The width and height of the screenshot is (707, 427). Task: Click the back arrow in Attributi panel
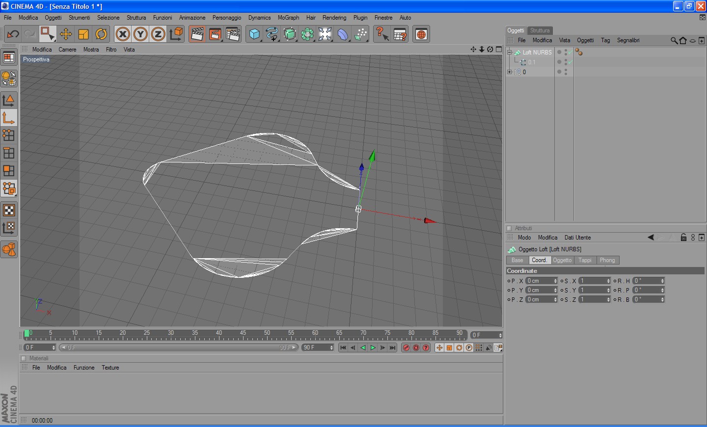[651, 238]
